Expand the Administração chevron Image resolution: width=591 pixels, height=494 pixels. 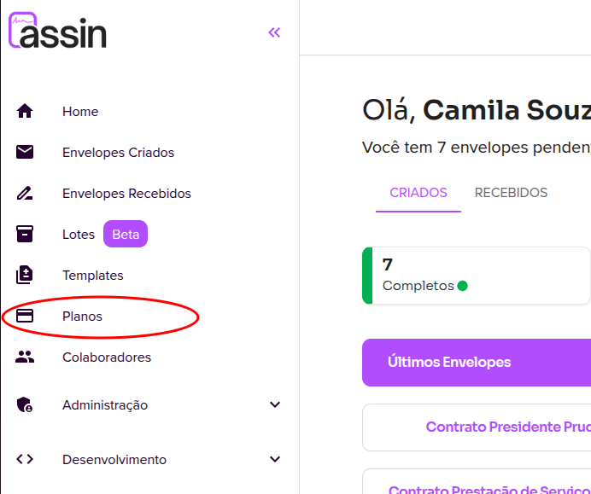pos(274,404)
